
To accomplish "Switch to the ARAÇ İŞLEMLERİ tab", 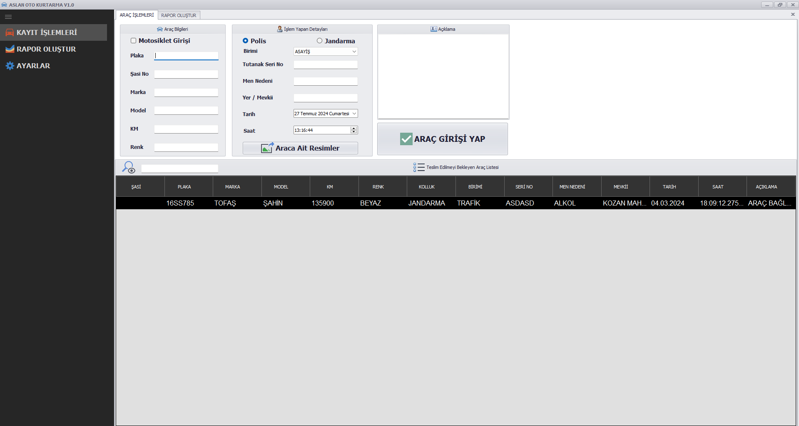I will click(137, 15).
